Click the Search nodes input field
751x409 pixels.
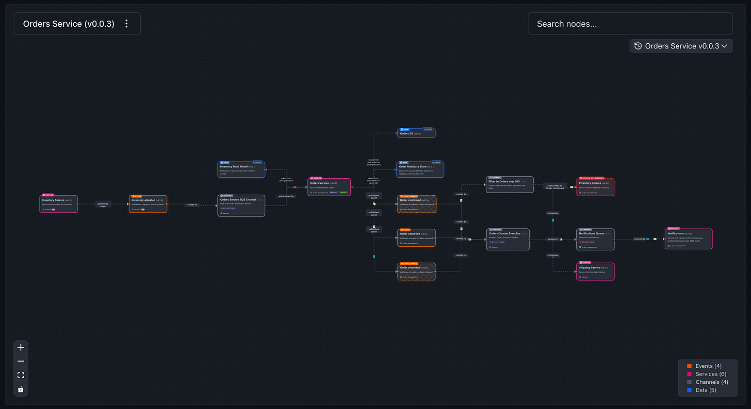click(x=630, y=23)
